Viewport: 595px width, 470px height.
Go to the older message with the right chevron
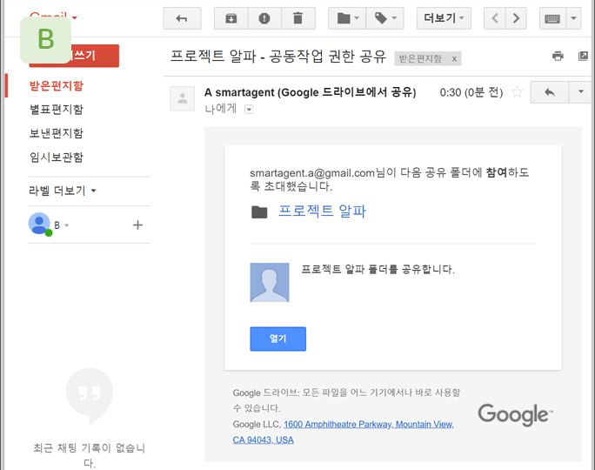point(516,18)
